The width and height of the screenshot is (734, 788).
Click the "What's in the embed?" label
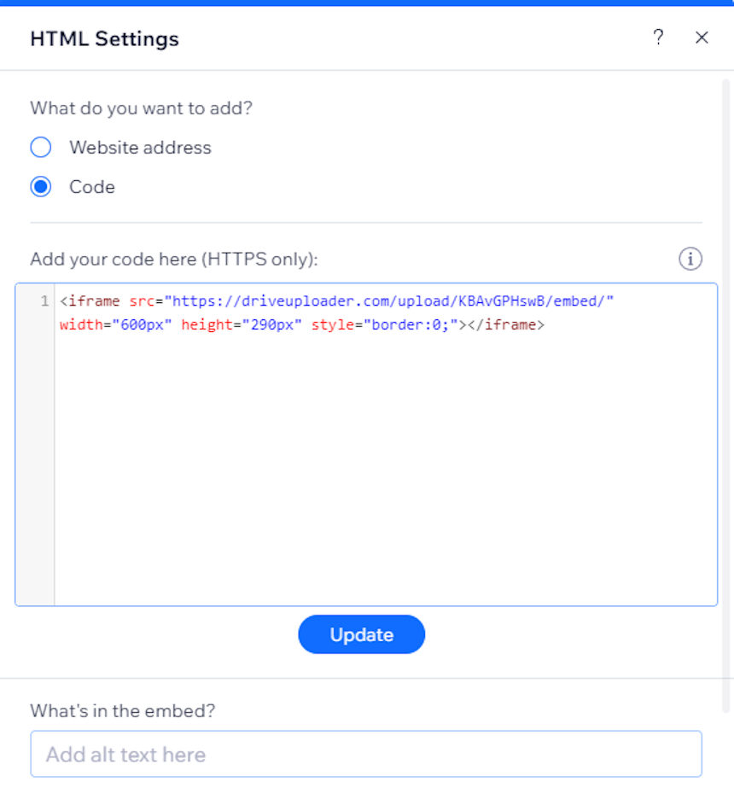click(x=123, y=710)
